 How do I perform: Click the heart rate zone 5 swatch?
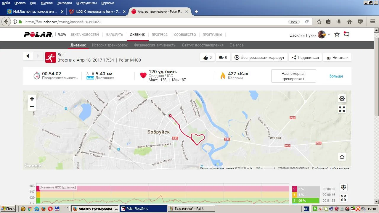[x=294, y=189]
